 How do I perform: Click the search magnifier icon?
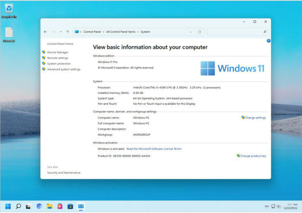click(x=265, y=32)
